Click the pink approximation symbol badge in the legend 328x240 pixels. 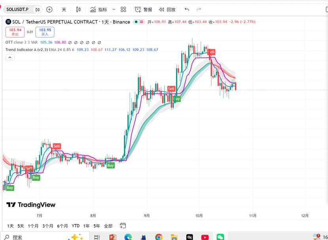pos(142,22)
